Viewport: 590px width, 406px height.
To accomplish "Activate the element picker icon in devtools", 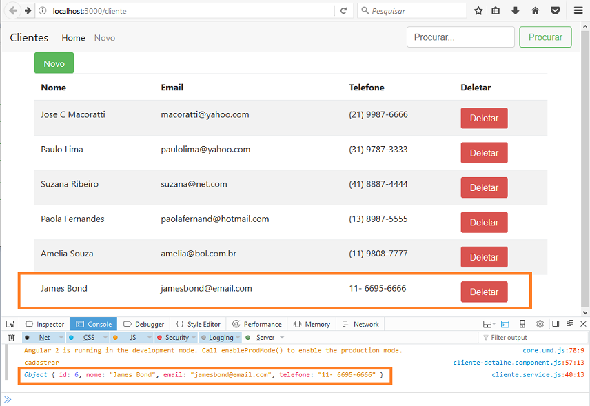I will coord(10,324).
